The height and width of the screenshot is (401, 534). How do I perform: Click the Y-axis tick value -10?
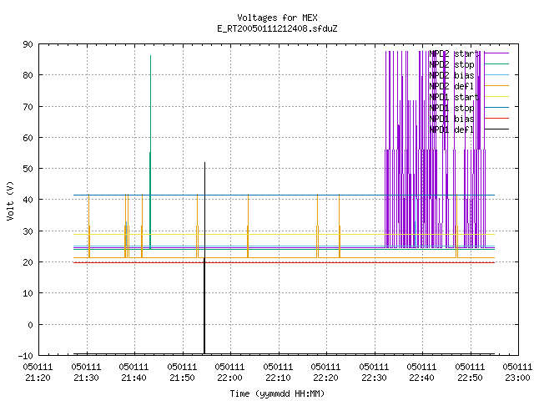tap(26, 356)
